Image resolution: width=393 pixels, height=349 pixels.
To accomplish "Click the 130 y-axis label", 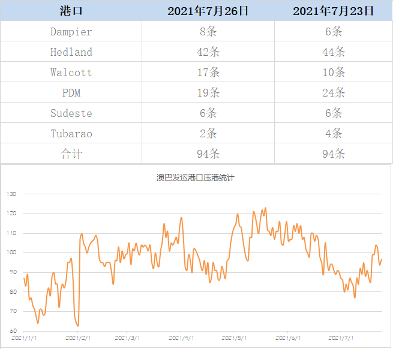I will (x=11, y=194).
